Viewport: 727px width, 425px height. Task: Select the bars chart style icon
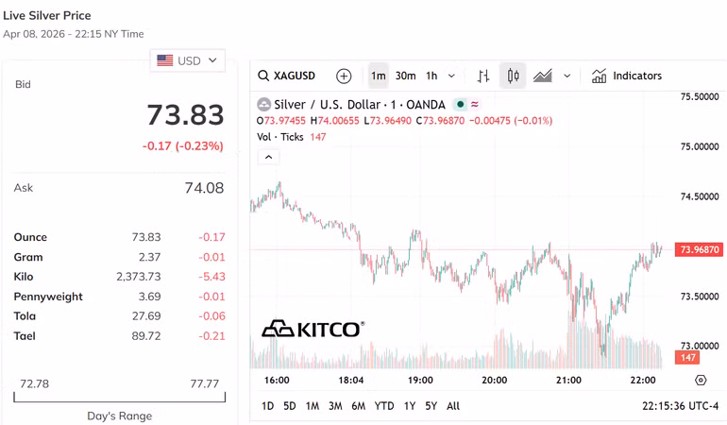tap(483, 76)
